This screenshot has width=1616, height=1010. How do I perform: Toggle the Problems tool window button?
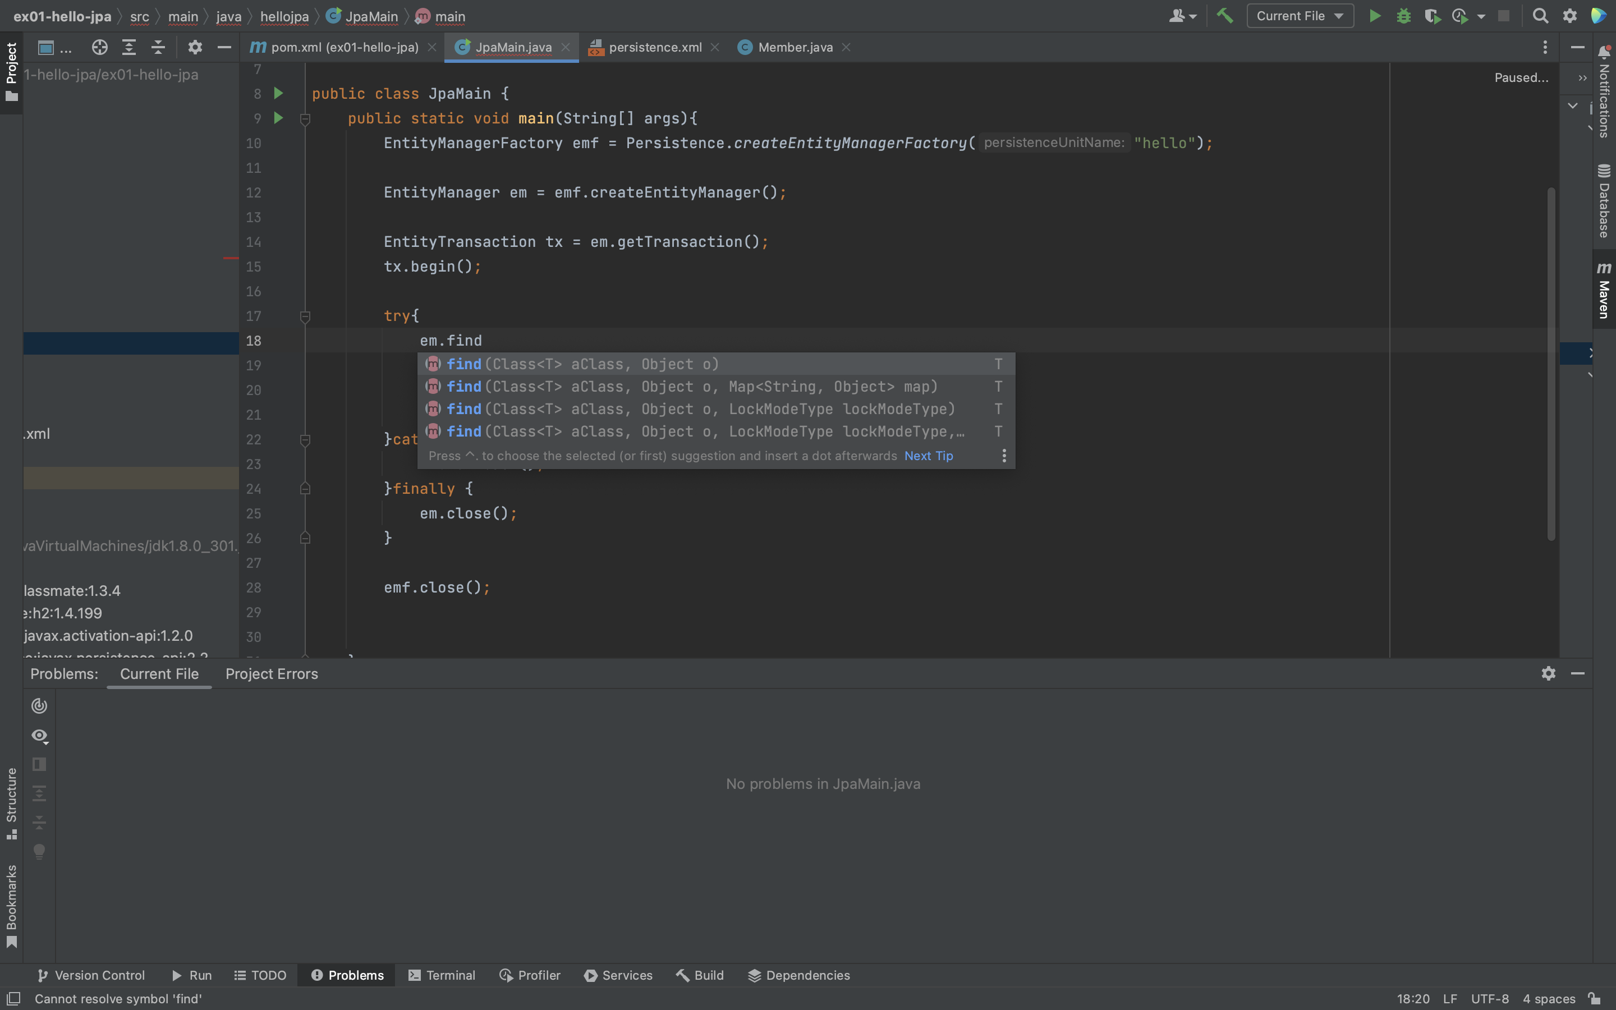pos(347,975)
